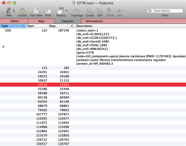Click the DNA sequence type icon
Screen dimensions: 186x146
click(x=8, y=11)
